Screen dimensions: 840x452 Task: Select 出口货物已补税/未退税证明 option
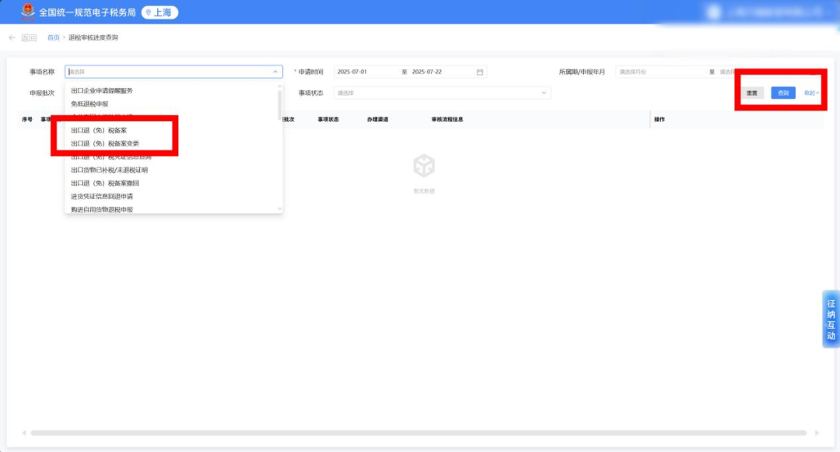(109, 170)
